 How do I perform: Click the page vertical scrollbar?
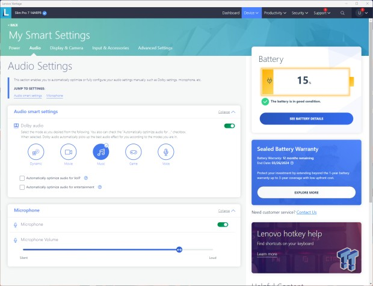[371, 112]
